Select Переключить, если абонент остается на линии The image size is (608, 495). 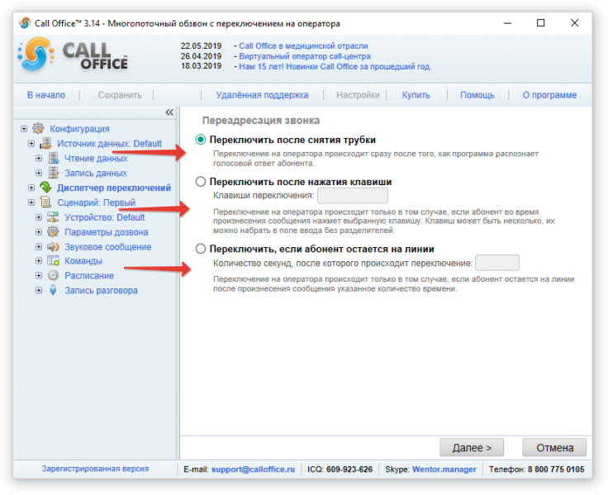(x=201, y=249)
